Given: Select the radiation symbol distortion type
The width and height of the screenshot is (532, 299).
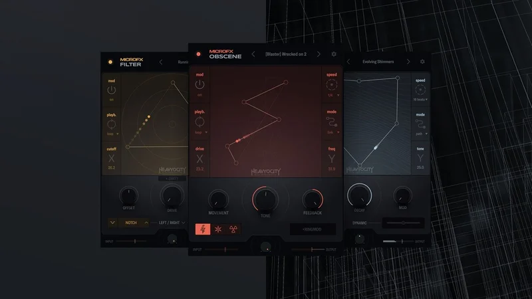Looking at the screenshot, I should coord(233,229).
